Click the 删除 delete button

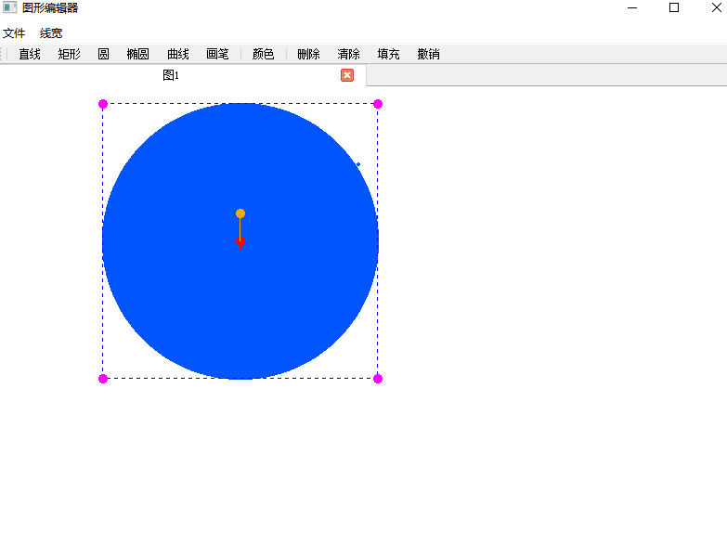309,54
